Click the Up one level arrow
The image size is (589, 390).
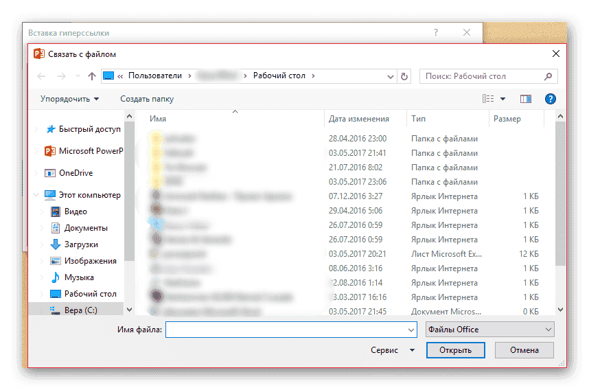click(x=92, y=76)
